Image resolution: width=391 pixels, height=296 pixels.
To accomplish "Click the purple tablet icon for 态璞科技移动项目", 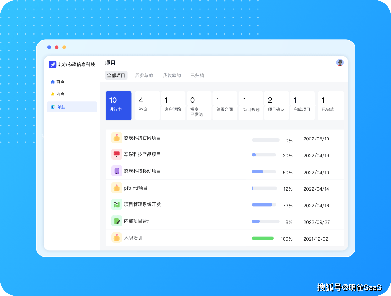I will click(117, 171).
